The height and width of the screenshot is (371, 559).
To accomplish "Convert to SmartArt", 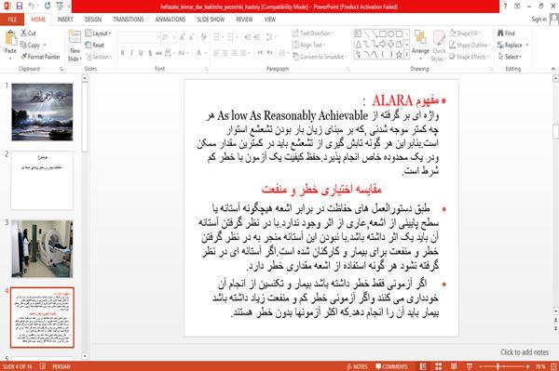I will pyautogui.click(x=320, y=57).
